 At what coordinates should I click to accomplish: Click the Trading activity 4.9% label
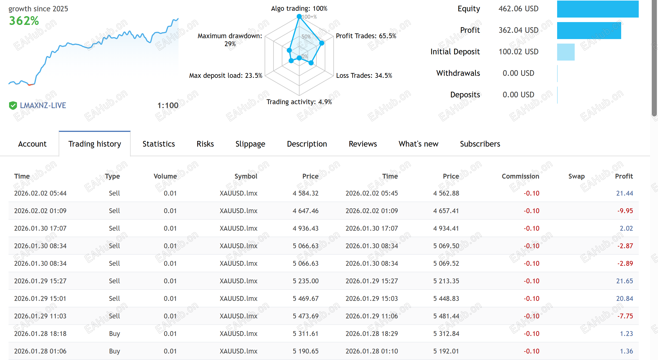[299, 102]
